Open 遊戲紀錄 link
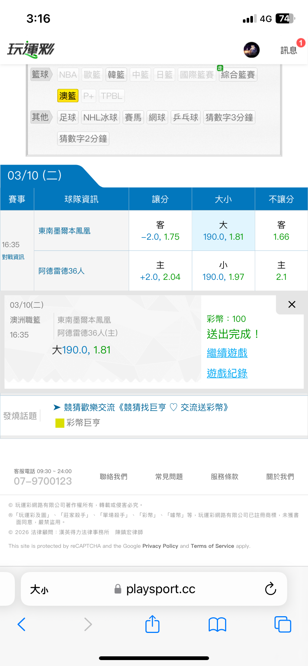 [x=227, y=374]
